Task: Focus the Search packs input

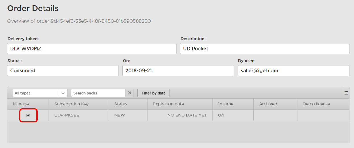Action: (98, 93)
